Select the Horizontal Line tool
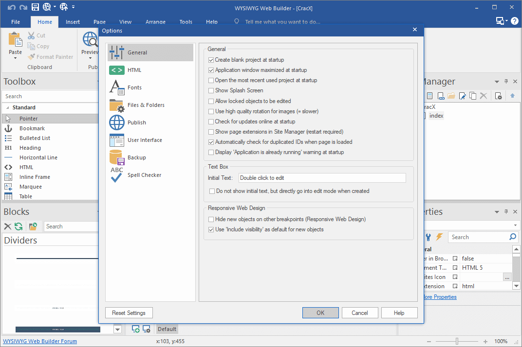 pyautogui.click(x=50, y=157)
